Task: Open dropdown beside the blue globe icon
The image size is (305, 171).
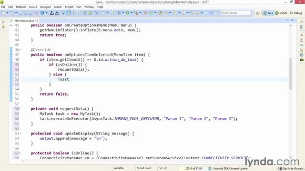Action: pos(46,13)
